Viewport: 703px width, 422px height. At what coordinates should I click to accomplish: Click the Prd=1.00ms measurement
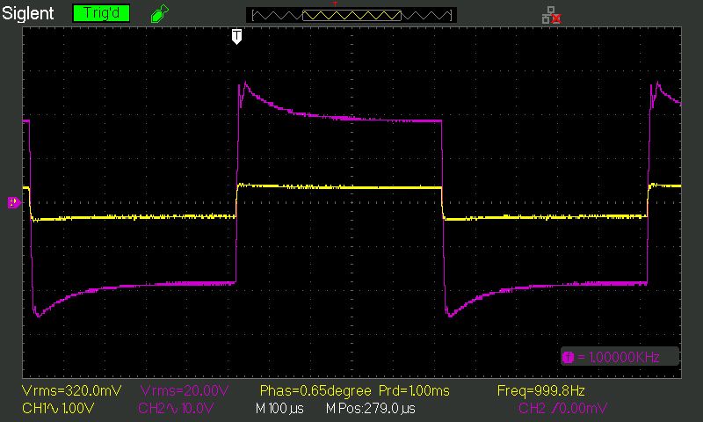pos(414,390)
